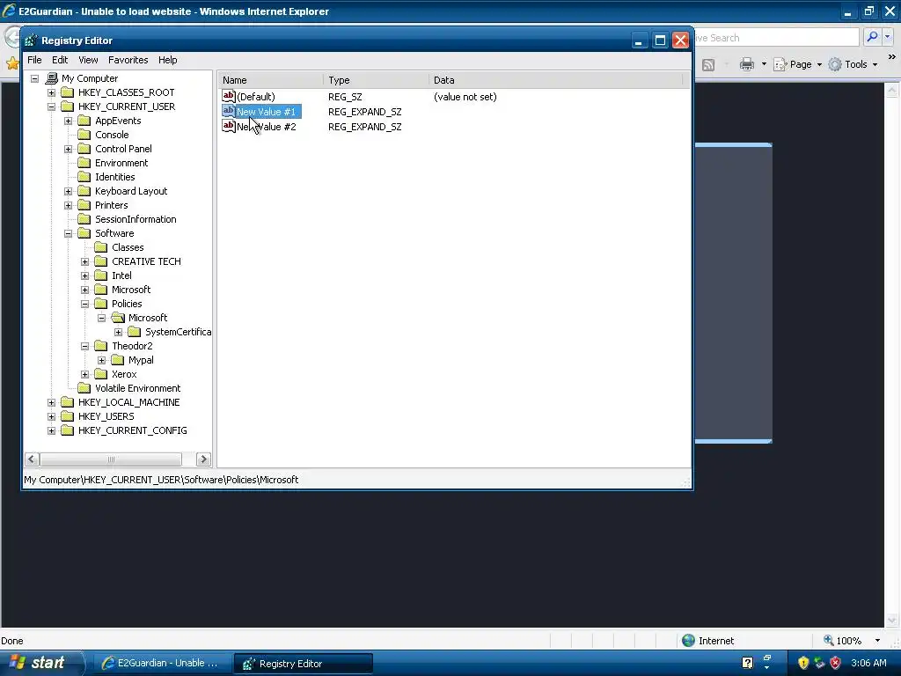Expand the Mypal key
This screenshot has width=901, height=676.
click(101, 360)
